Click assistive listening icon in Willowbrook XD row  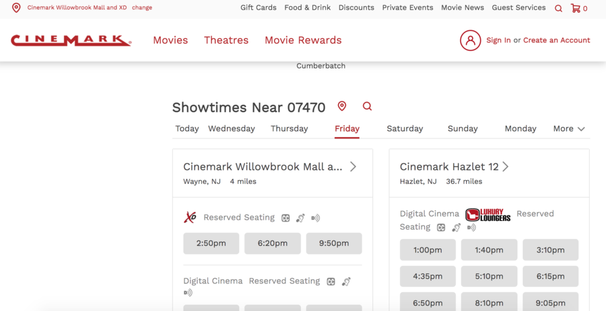click(300, 218)
